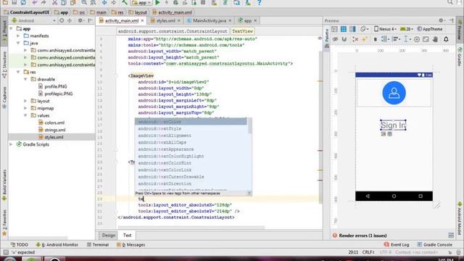Click the Search Everywhere magnifier at top right
This screenshot has width=464, height=261.
450,2
